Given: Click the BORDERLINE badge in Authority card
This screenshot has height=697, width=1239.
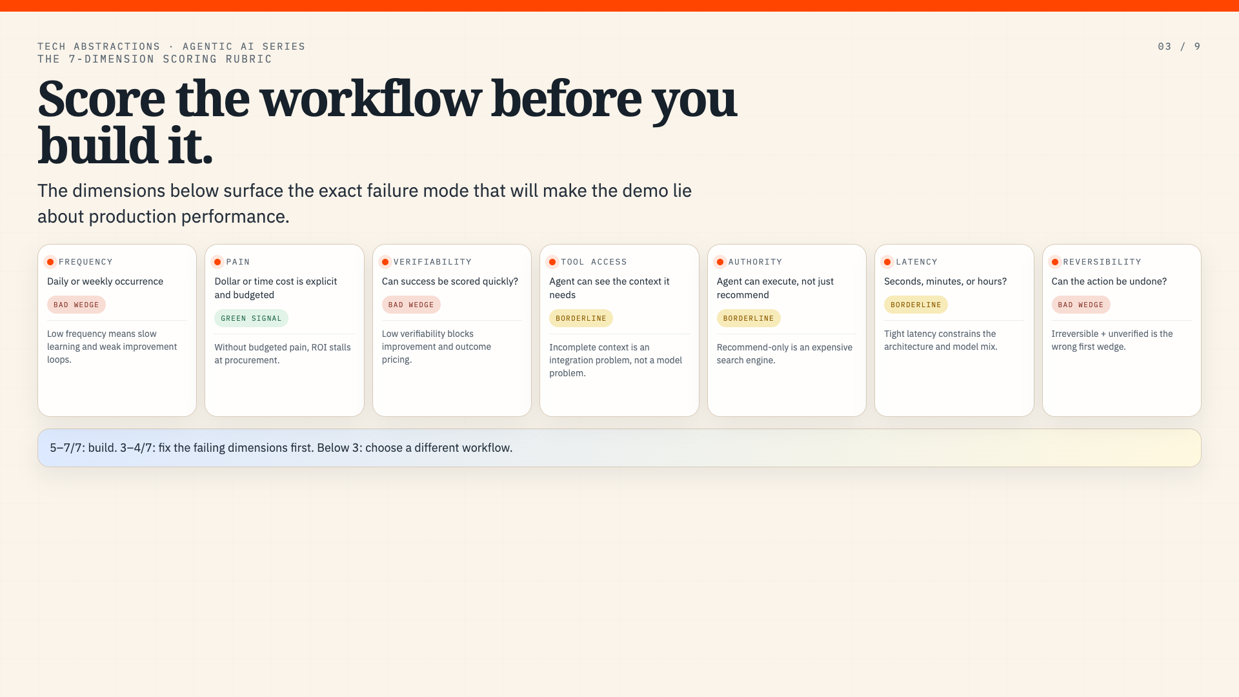Looking at the screenshot, I should 749,318.
